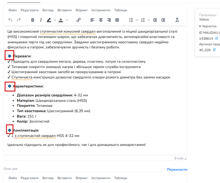Click the 'Покриття: Титанове' list item

(x=35, y=106)
